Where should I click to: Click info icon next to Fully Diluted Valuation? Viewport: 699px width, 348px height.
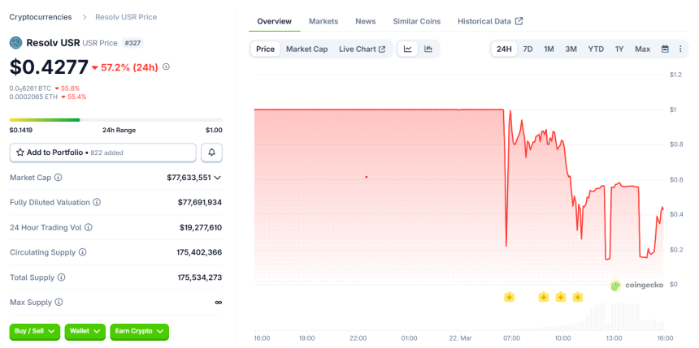point(97,202)
